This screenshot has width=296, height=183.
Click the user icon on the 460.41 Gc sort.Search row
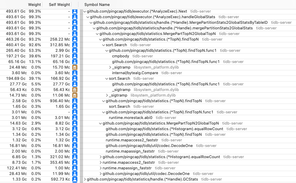(x=75, y=45)
